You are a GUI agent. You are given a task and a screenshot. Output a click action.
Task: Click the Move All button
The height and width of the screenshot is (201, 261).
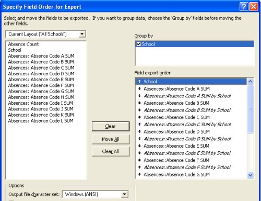pos(111,139)
